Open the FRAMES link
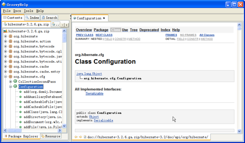Screen dimensions: 245x143 171,35
